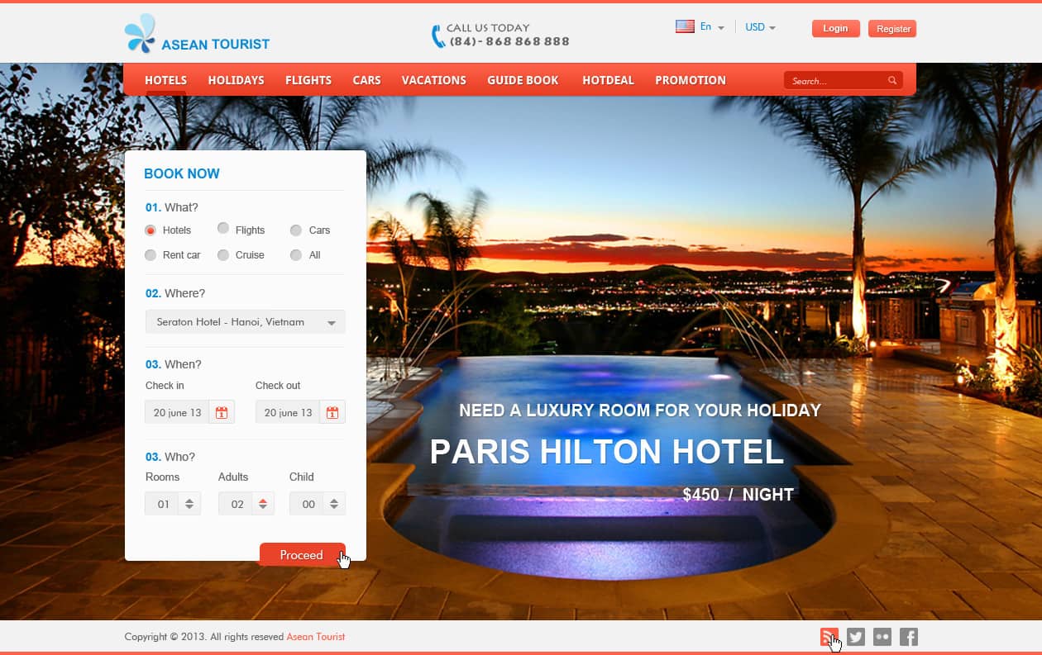Open the FLIGHTS menu item
1042x655 pixels.
(x=308, y=80)
